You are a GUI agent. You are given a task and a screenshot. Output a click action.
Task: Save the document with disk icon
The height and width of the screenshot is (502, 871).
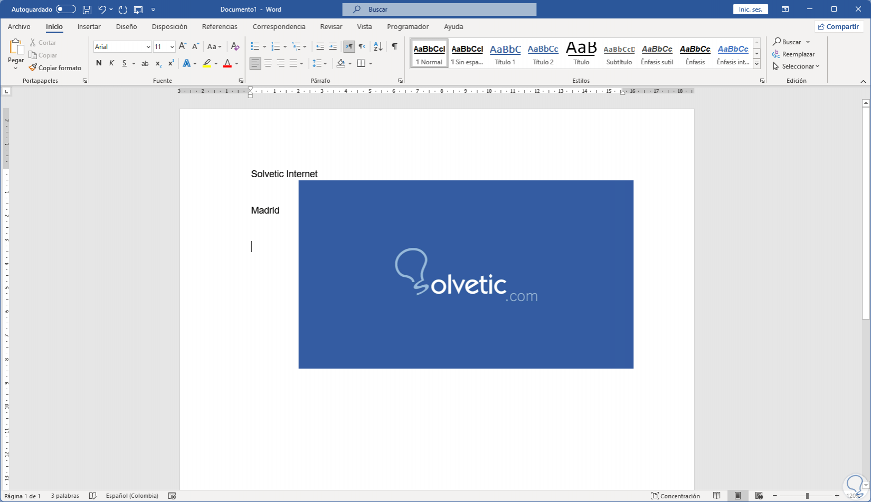click(x=87, y=9)
